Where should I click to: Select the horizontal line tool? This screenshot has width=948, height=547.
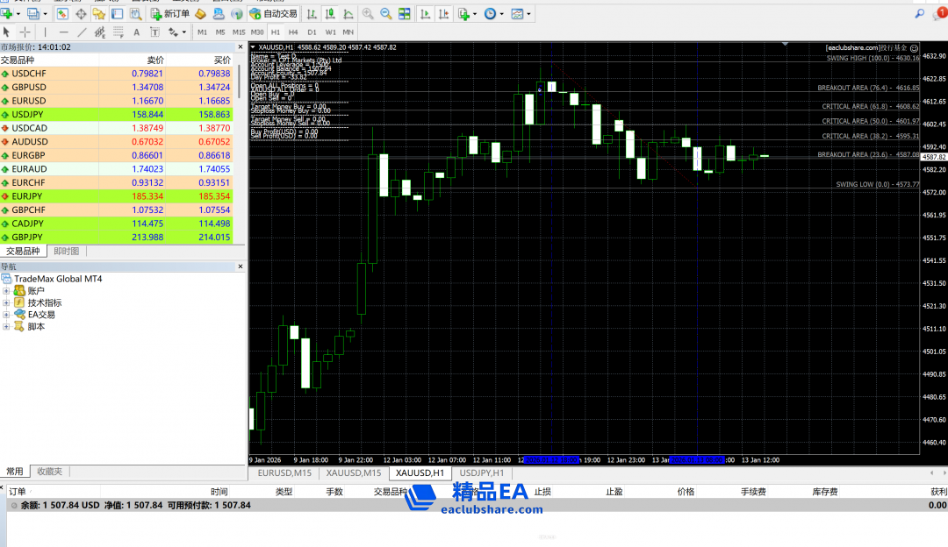(x=63, y=32)
